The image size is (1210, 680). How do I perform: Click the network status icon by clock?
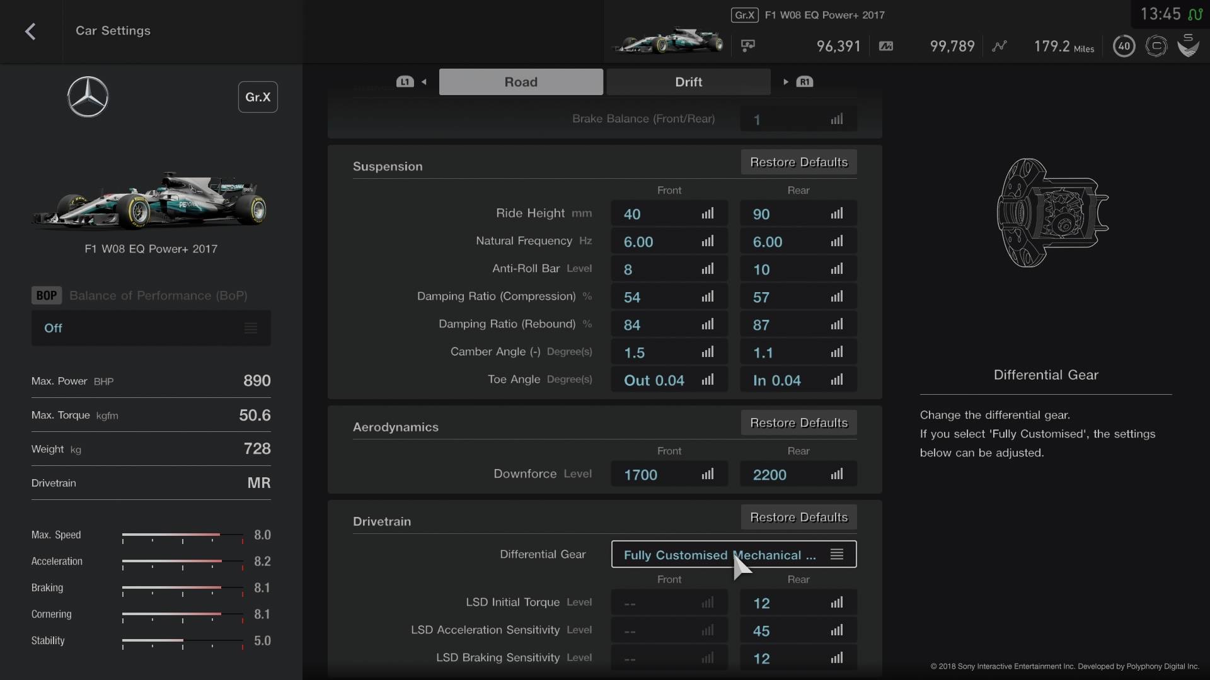(x=1195, y=14)
